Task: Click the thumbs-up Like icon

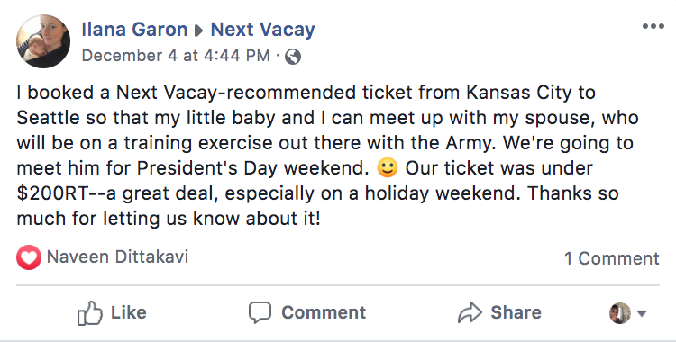Action: pos(89,312)
